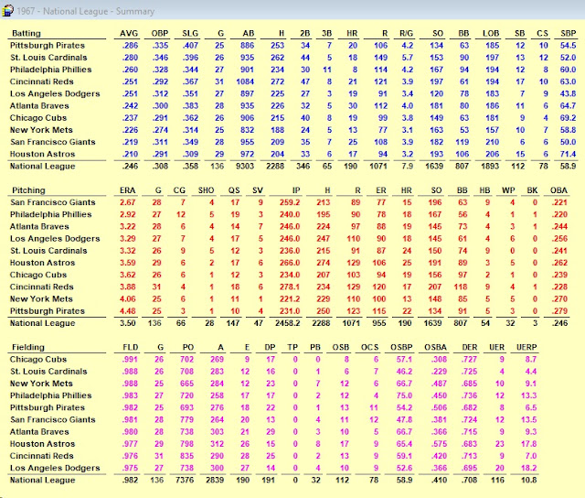The image size is (585, 498).
Task: Select Chicago Cubs in Batting table
Action: click(x=38, y=118)
